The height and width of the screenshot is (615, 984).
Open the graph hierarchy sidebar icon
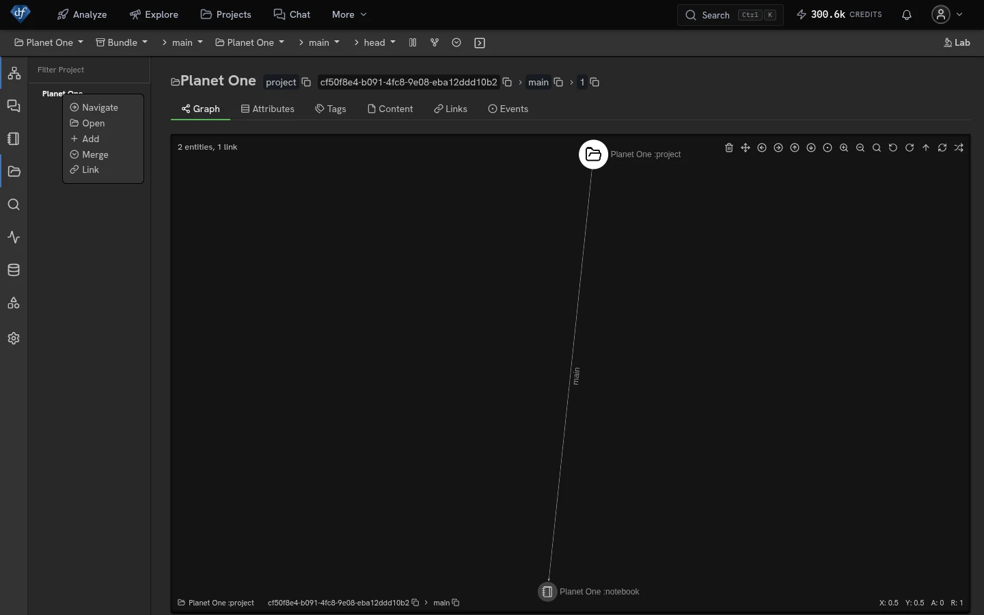pos(14,73)
